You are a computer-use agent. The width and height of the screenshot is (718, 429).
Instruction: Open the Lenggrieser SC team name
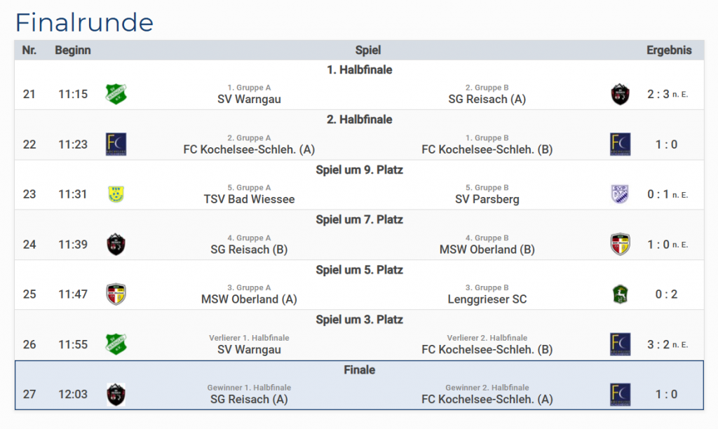click(x=487, y=299)
